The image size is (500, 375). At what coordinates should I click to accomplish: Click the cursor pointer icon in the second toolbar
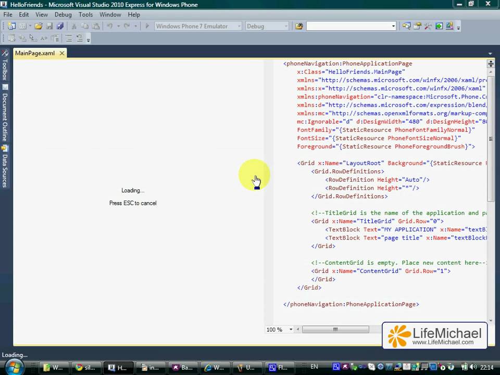tap(33, 38)
